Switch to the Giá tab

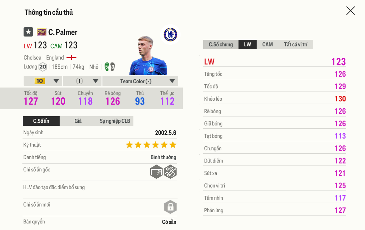78,121
